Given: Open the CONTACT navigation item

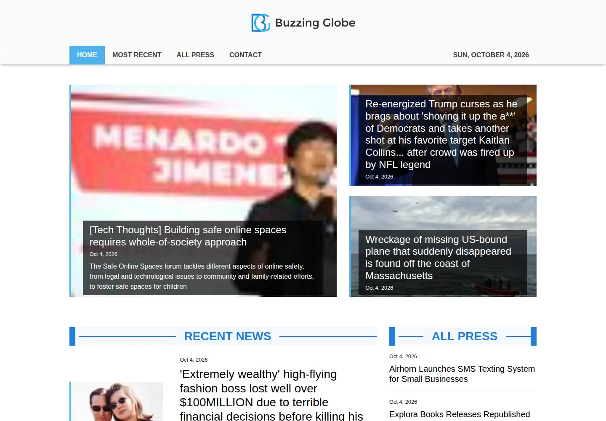Looking at the screenshot, I should [245, 55].
